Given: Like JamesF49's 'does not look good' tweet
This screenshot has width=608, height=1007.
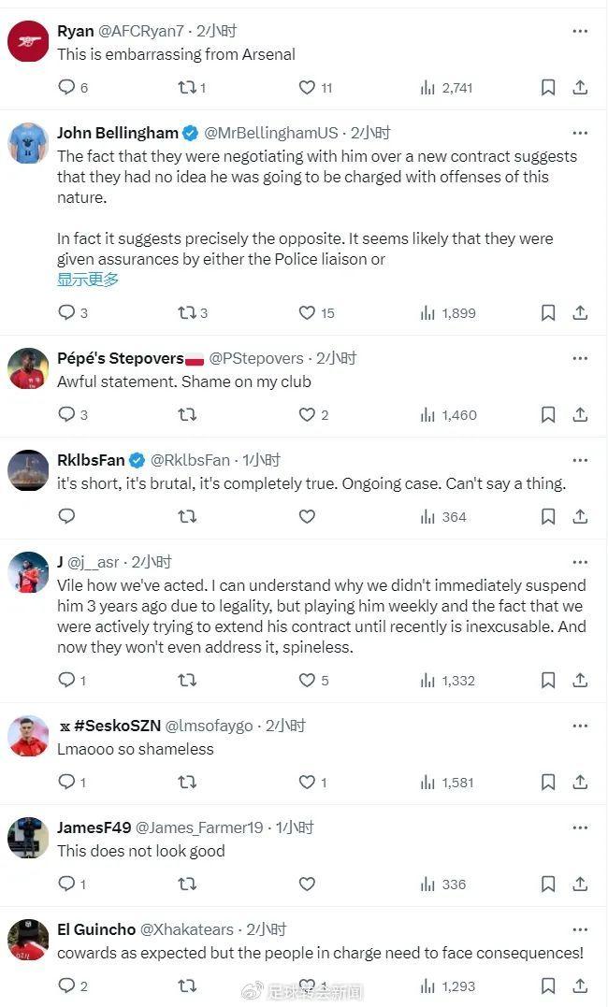Looking at the screenshot, I should click(307, 884).
